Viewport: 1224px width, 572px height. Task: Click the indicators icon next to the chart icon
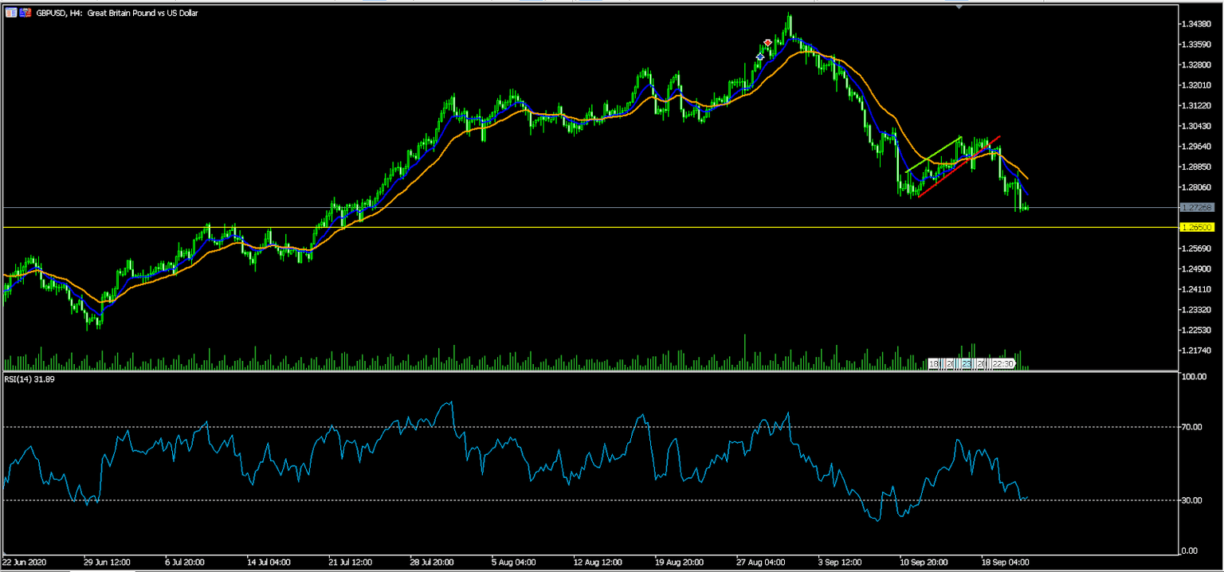point(24,13)
